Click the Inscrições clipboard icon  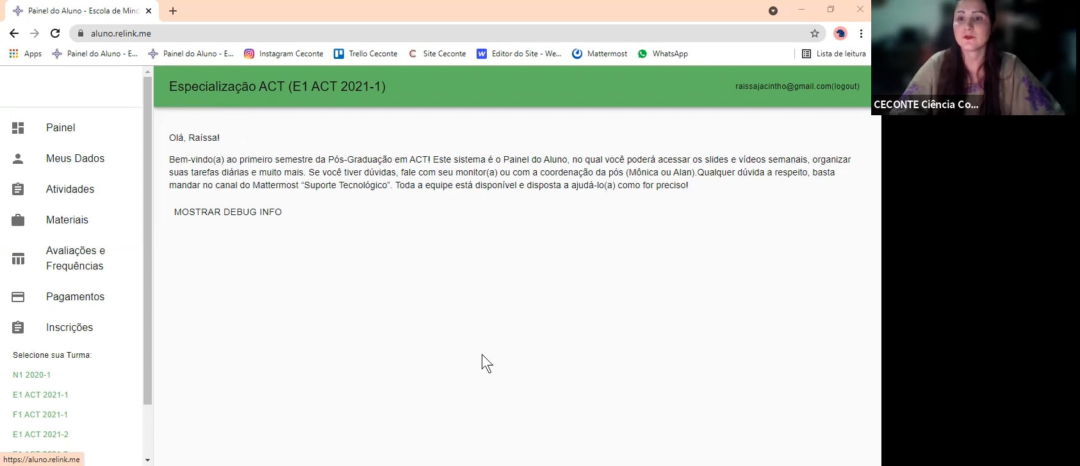[18, 328]
